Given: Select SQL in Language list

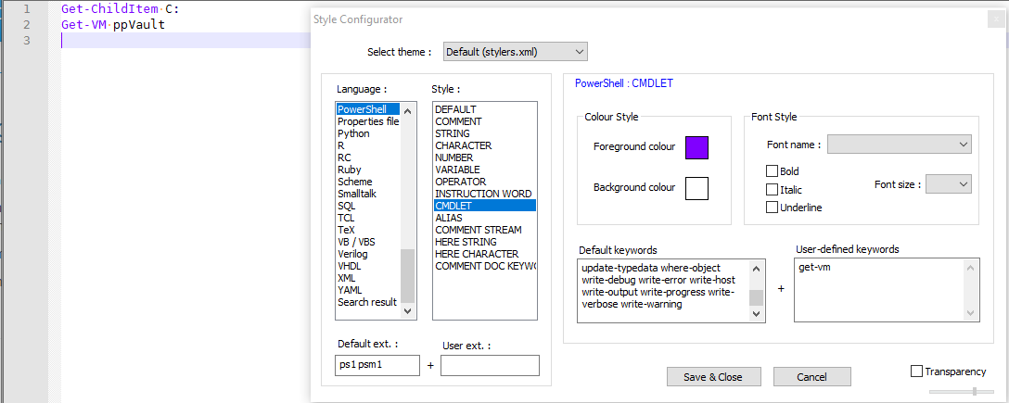Looking at the screenshot, I should 368,206.
